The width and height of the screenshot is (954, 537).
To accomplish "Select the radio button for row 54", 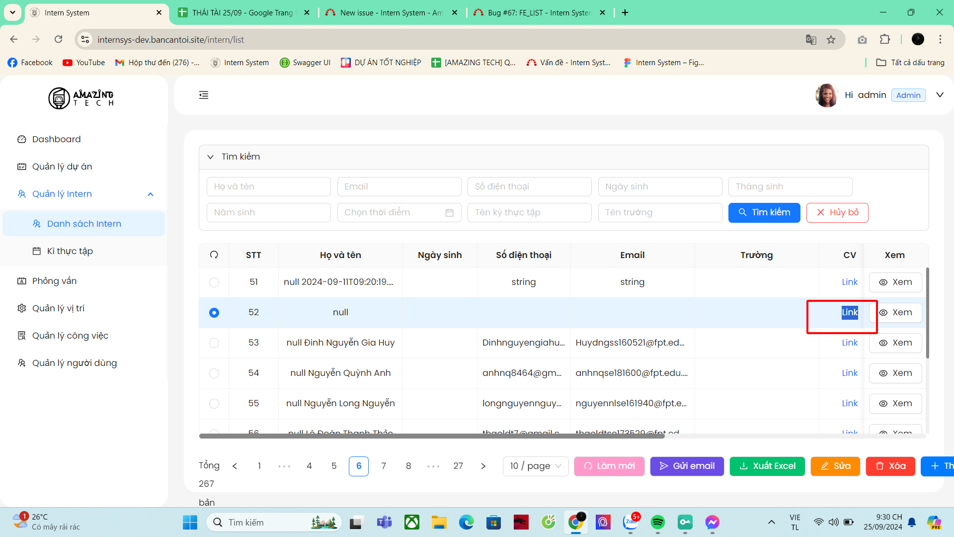I will (x=214, y=373).
